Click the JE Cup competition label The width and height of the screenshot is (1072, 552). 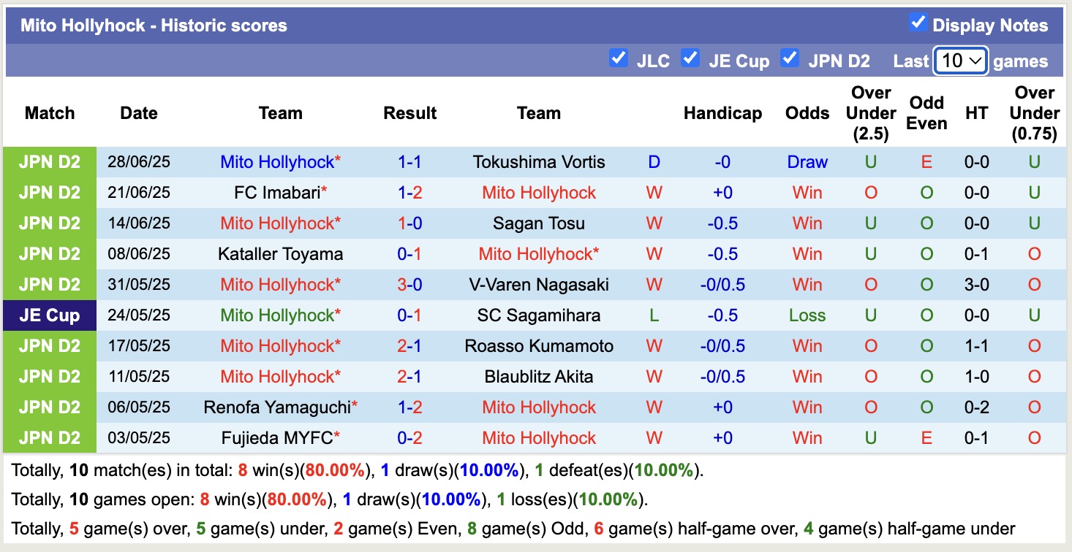(x=49, y=315)
